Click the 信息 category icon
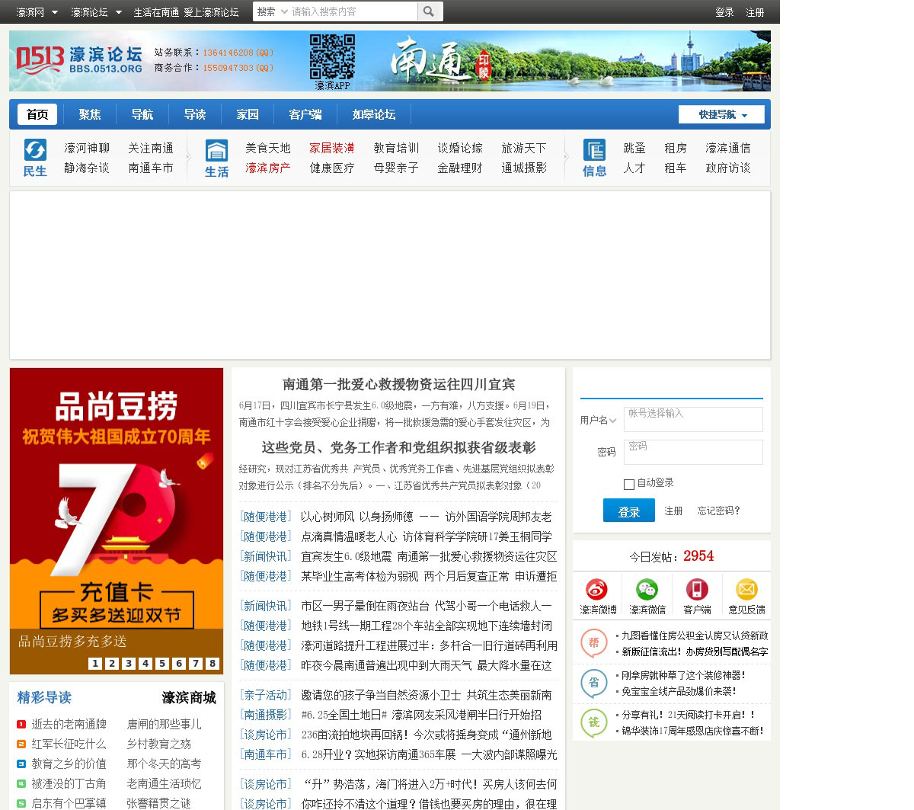Viewport: 914px width, 810px height. [x=594, y=150]
